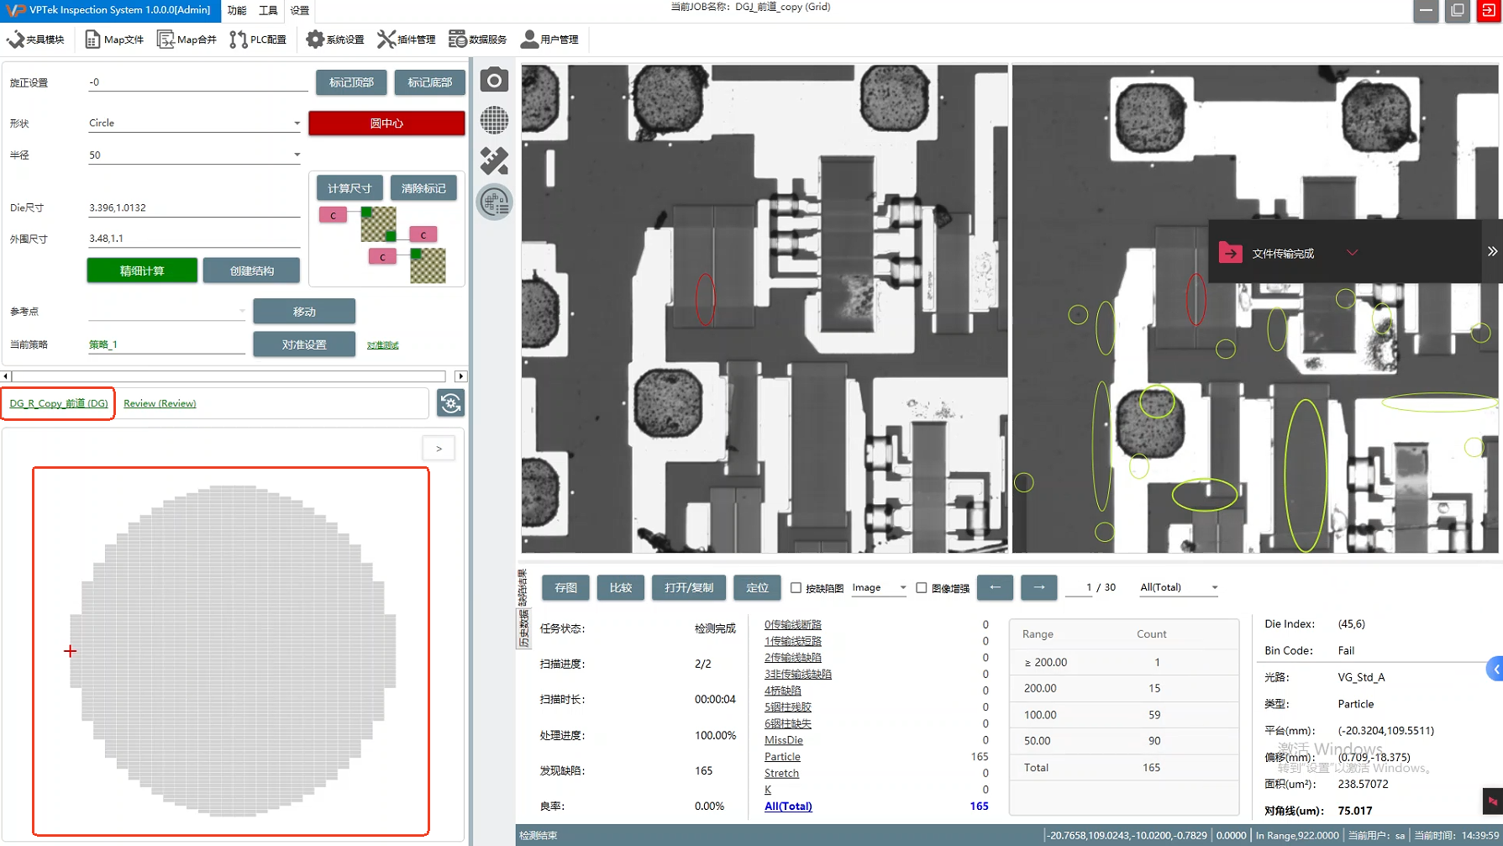Click the Particle defect category link
1503x846 pixels.
tap(782, 757)
